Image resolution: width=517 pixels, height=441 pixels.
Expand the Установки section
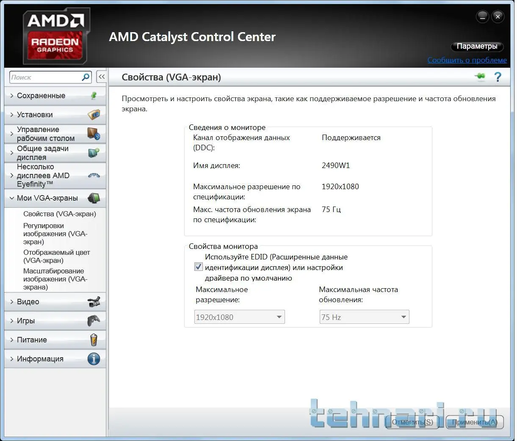(55, 115)
